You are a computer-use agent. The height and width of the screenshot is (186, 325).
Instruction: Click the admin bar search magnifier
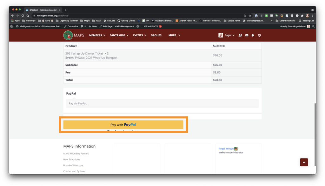click(x=313, y=27)
